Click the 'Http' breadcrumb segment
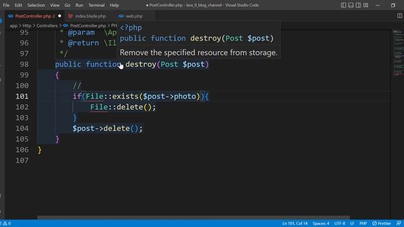 (27, 25)
